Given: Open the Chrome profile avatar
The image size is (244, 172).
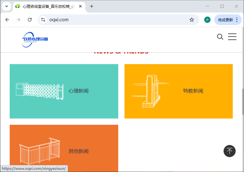Looking at the screenshot, I should (x=207, y=20).
